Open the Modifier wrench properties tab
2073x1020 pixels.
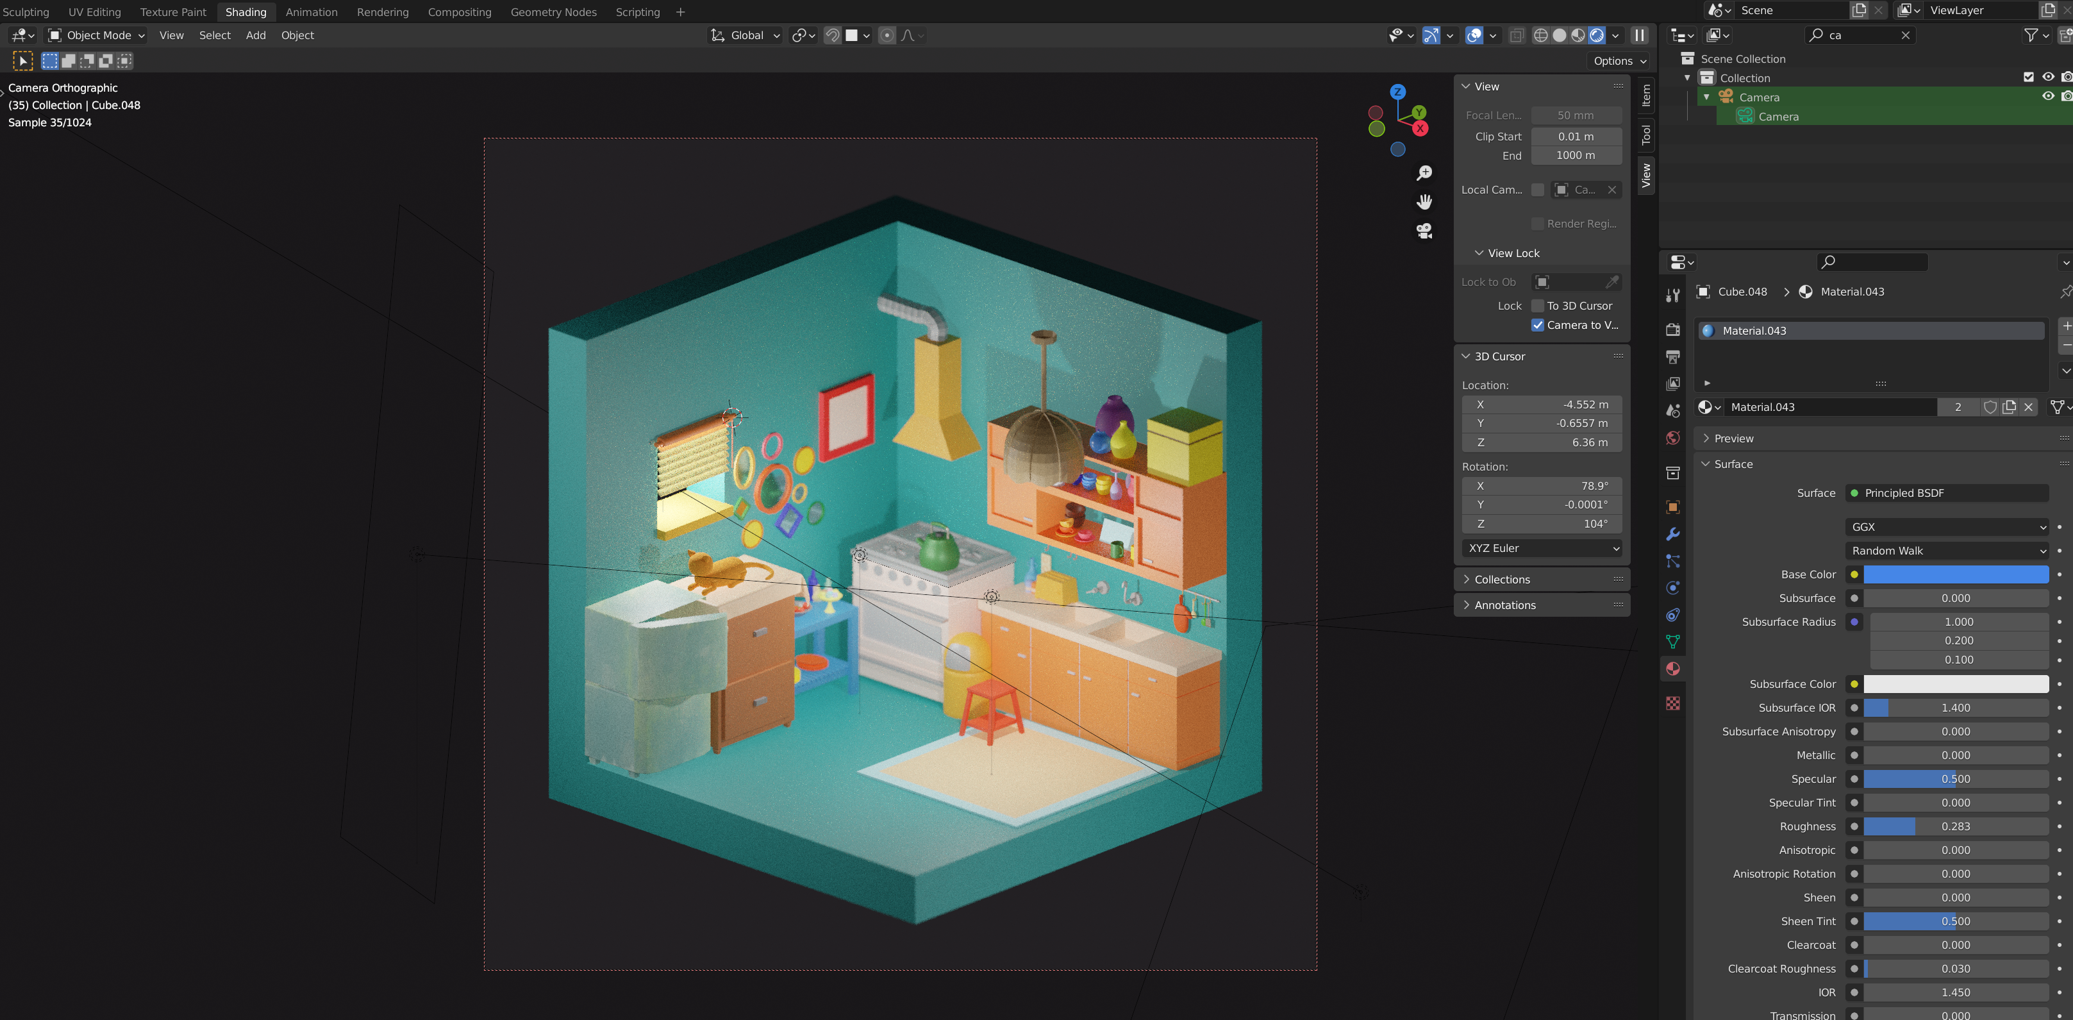pyautogui.click(x=1673, y=535)
